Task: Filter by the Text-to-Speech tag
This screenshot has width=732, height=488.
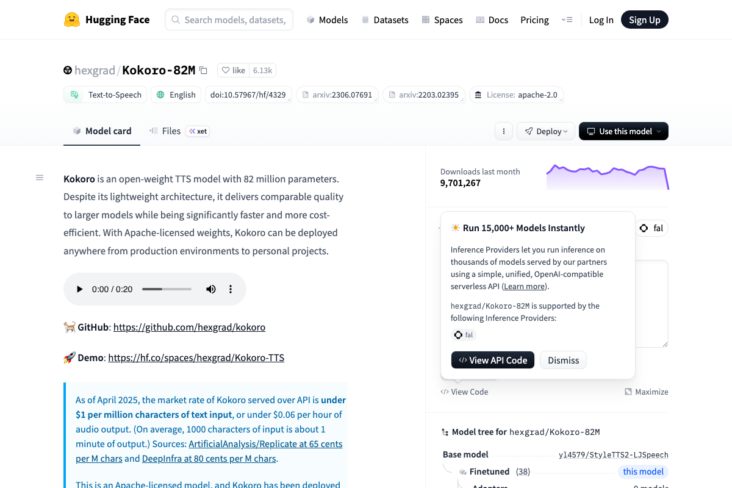Action: [106, 95]
